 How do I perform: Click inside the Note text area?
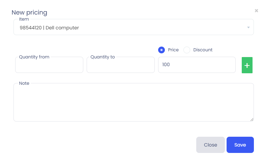click(x=134, y=103)
